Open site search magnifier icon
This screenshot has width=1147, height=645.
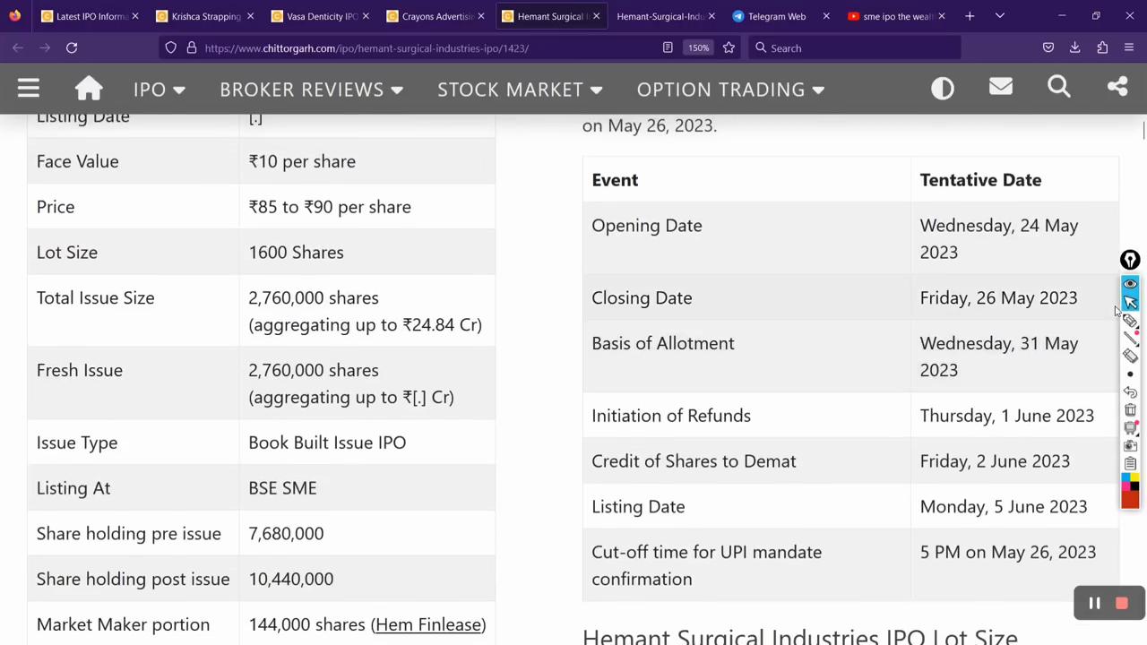click(x=1059, y=87)
